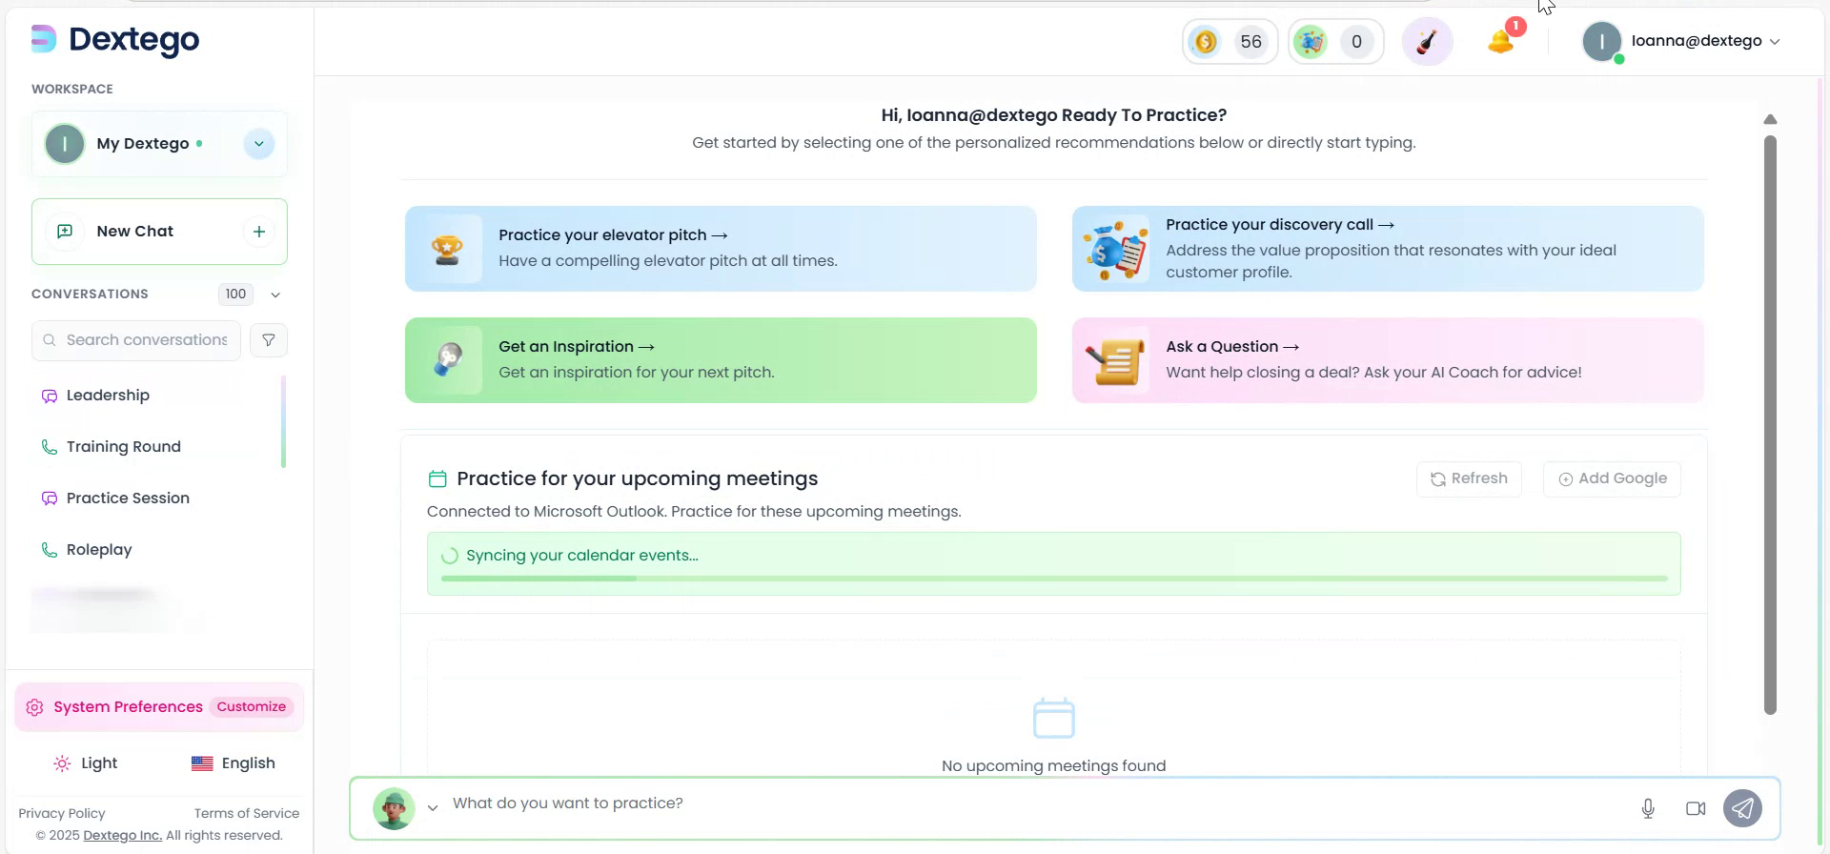Select Practice your discovery call card
This screenshot has height=854, width=1830.
(x=1388, y=249)
